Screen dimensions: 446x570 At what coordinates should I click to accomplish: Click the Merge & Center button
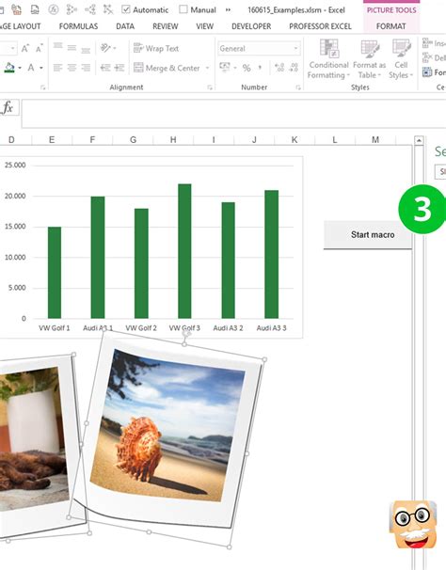click(167, 68)
